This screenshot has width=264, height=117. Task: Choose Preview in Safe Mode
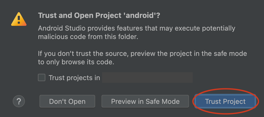click(145, 101)
